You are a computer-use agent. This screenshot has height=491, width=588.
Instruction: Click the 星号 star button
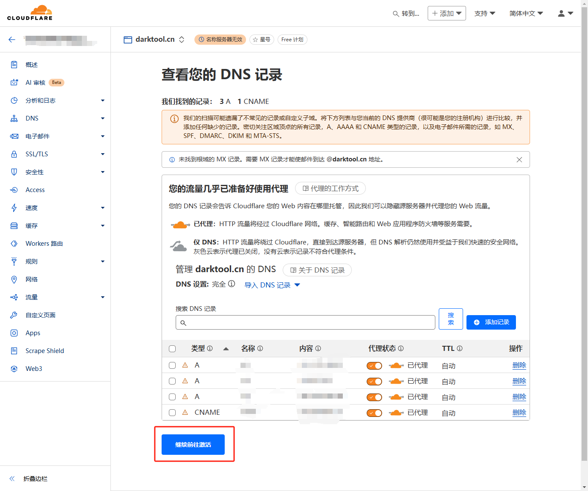(261, 40)
